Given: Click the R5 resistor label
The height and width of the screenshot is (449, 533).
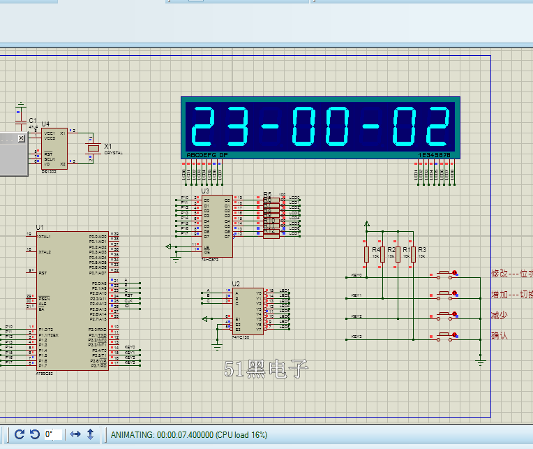Looking at the screenshot, I should coord(267,194).
